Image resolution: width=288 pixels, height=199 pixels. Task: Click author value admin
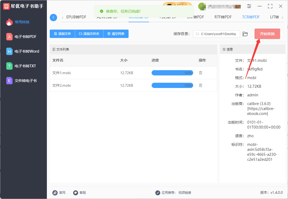click(x=253, y=95)
